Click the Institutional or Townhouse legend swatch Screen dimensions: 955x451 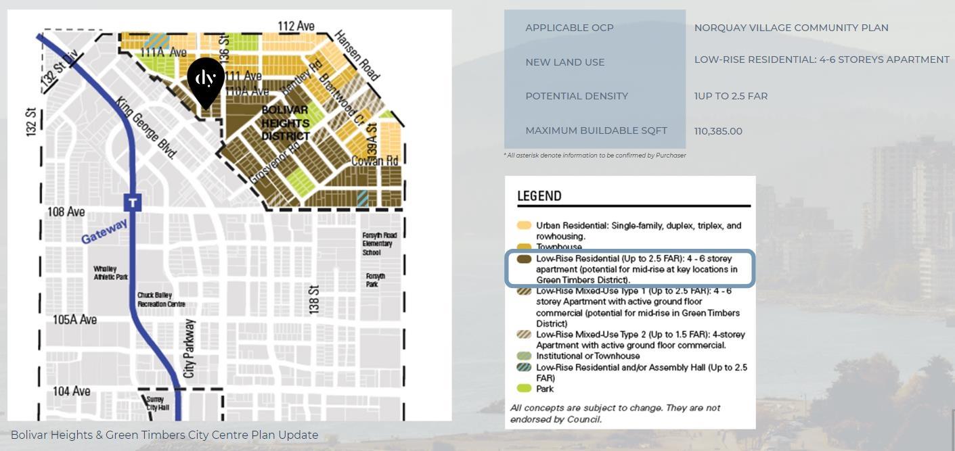(524, 356)
